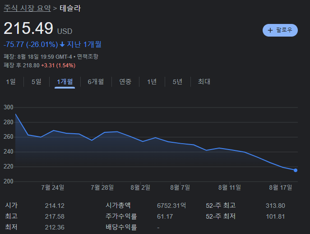Click the 300 y-axis label
The width and height of the screenshot is (310, 234).
click(x=8, y=108)
